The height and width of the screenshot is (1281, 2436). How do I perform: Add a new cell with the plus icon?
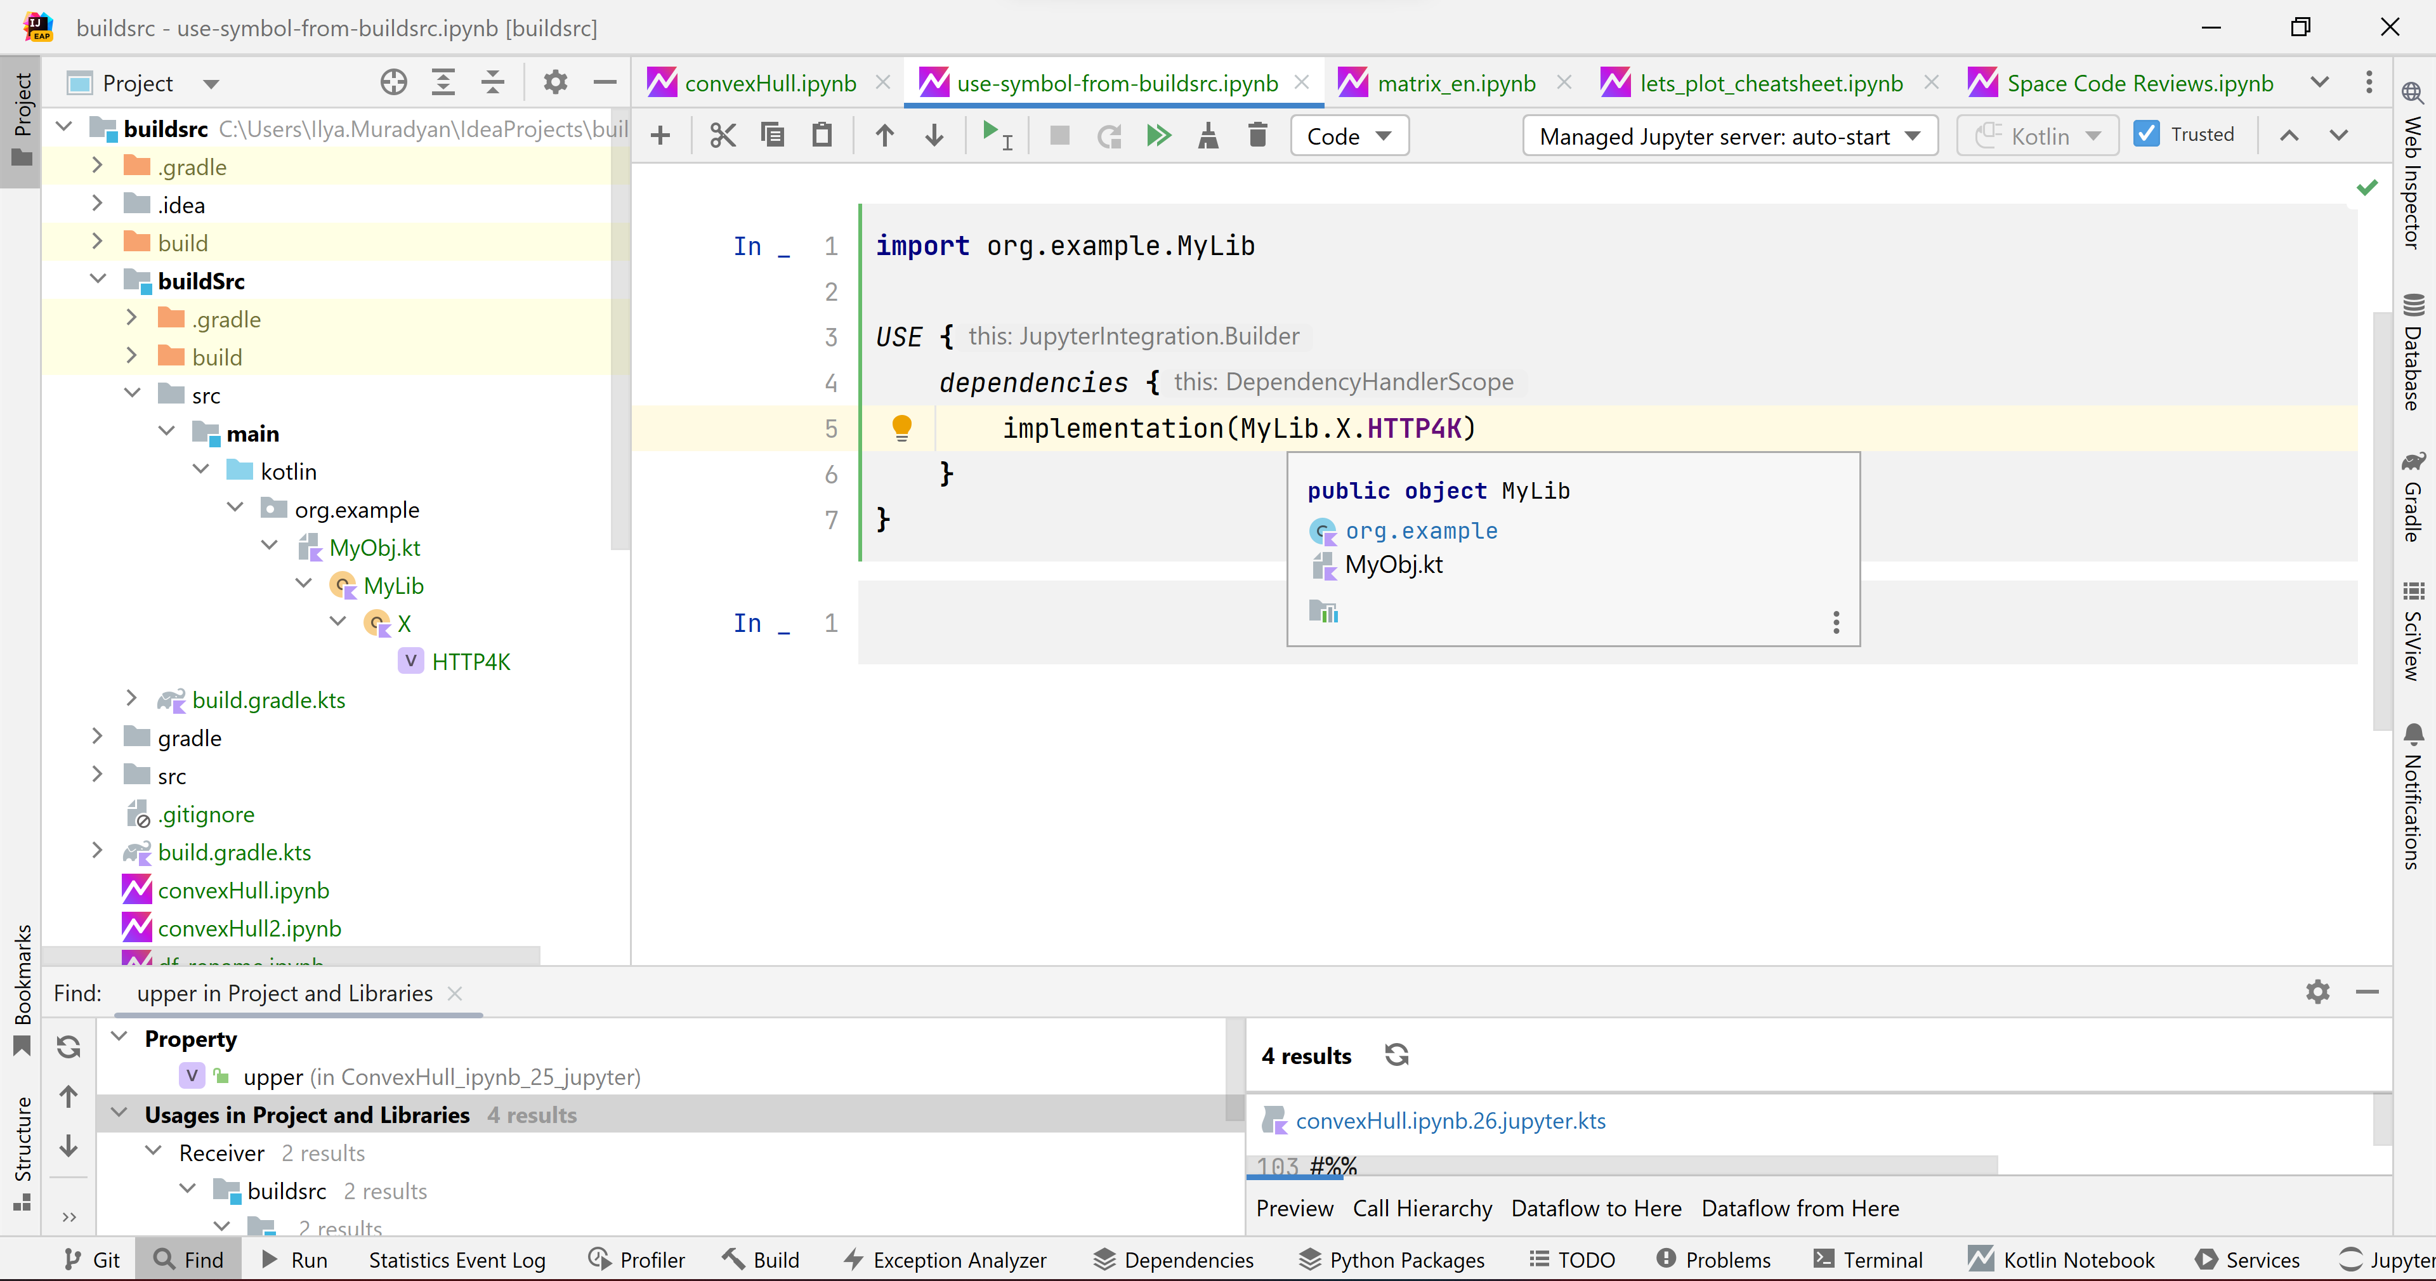tap(660, 136)
